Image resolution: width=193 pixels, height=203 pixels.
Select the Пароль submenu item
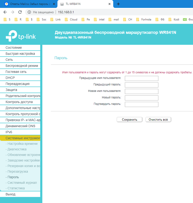pos(12,177)
